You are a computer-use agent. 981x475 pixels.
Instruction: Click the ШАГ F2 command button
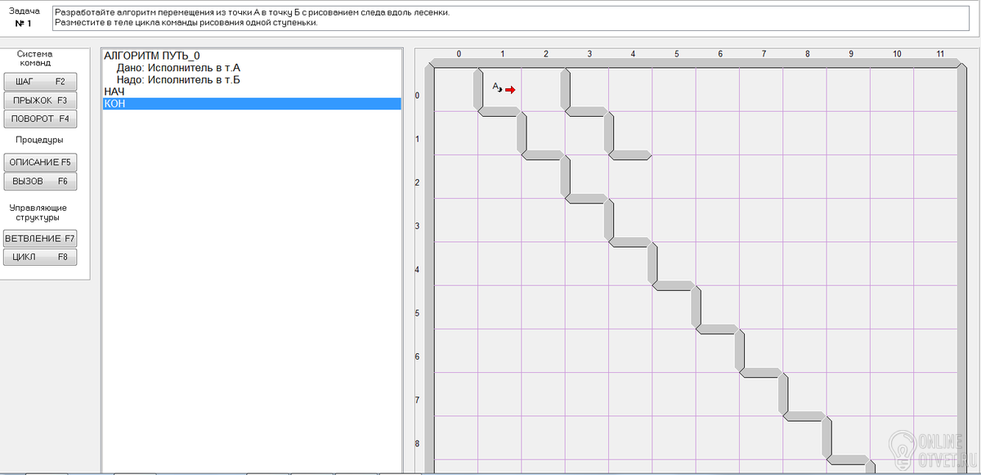40,82
